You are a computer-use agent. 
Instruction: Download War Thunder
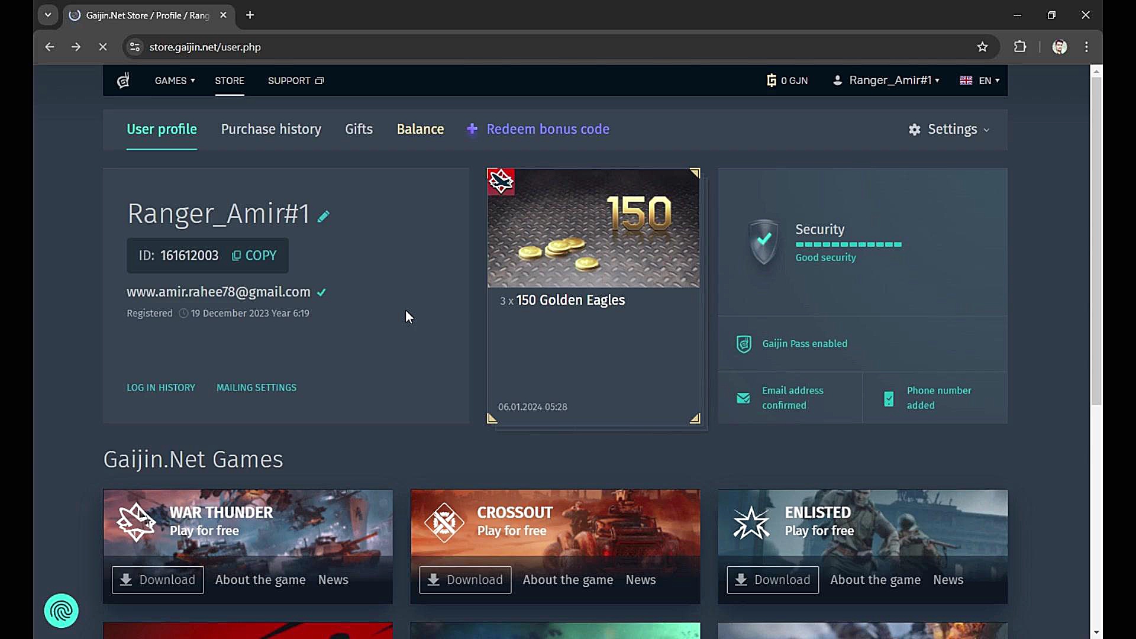point(158,580)
